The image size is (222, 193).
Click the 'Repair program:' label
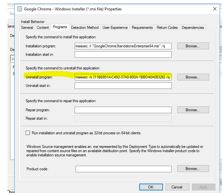[x=38, y=110]
